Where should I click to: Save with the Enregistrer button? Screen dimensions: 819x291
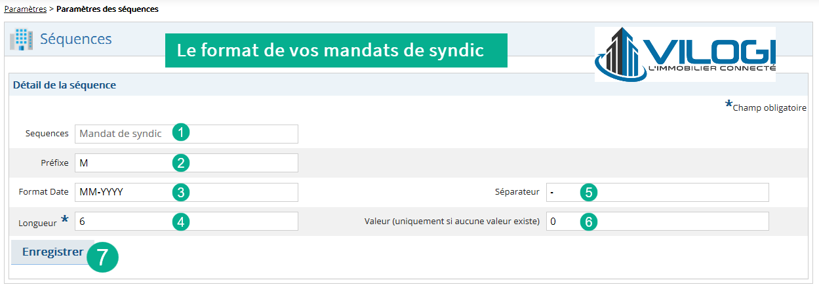[52, 252]
